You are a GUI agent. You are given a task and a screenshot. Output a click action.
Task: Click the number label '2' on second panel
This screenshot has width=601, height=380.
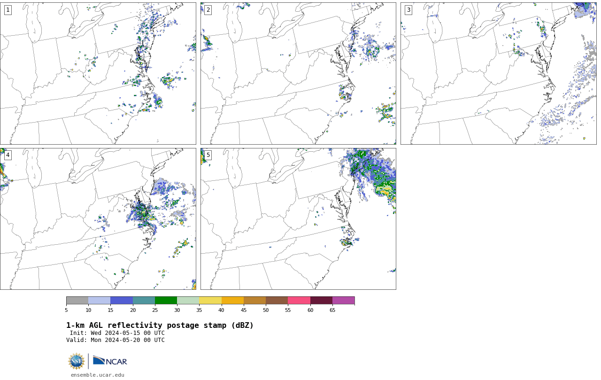coord(208,10)
